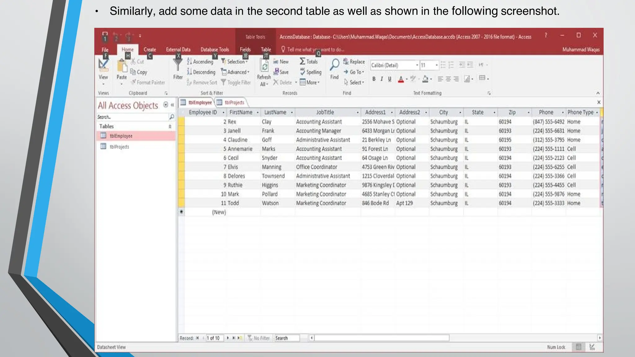635x357 pixels.
Task: Click align text left button
Action: pyautogui.click(x=440, y=79)
